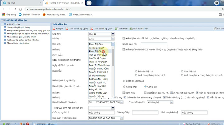
Task: Click Windows Start button
Action: 7,124
